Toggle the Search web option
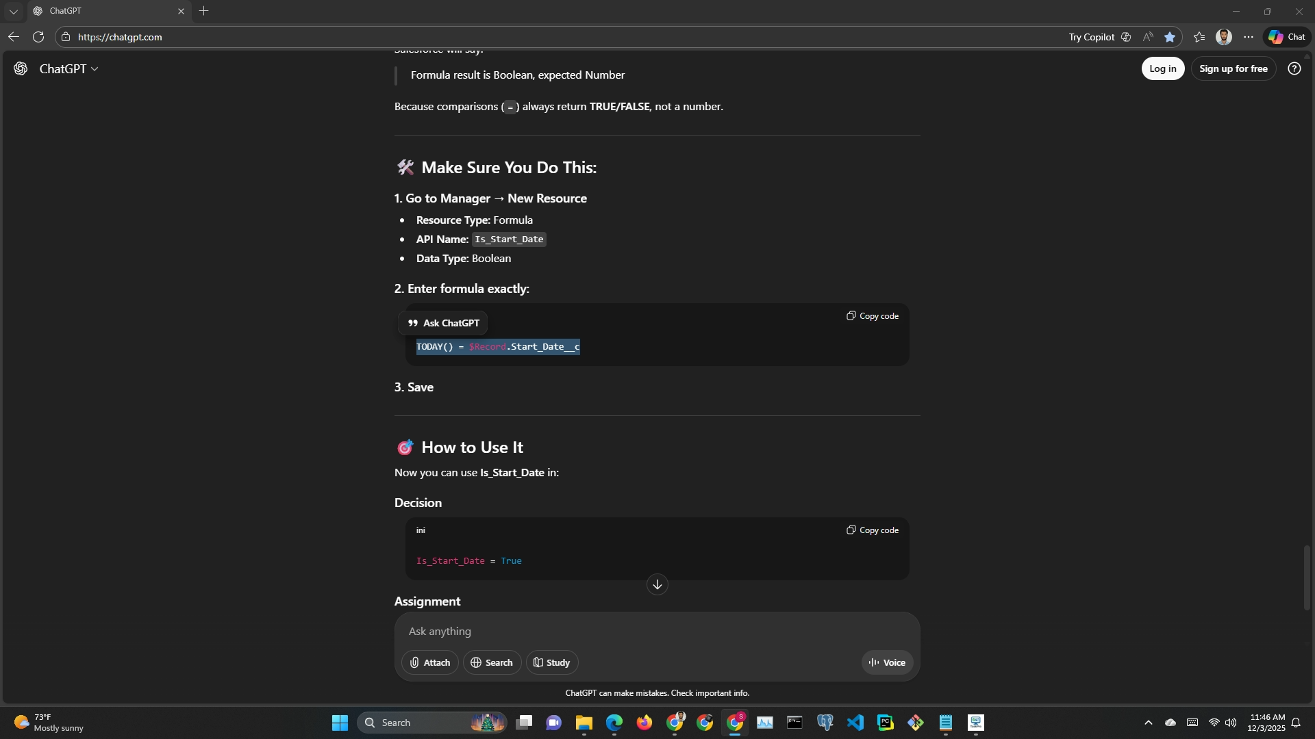Viewport: 1315px width, 739px height. (492, 662)
